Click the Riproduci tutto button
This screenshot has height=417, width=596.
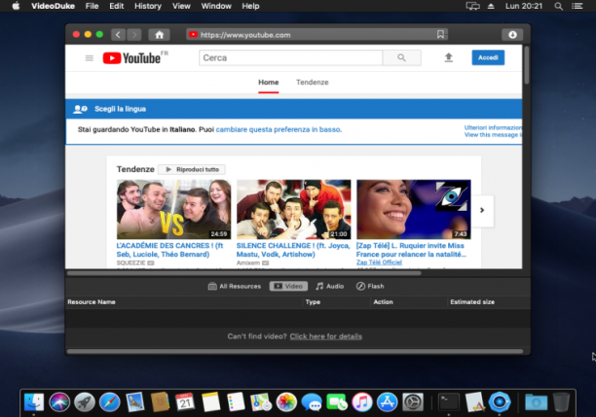[192, 169]
